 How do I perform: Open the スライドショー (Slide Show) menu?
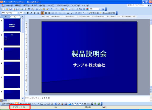(62, 6)
